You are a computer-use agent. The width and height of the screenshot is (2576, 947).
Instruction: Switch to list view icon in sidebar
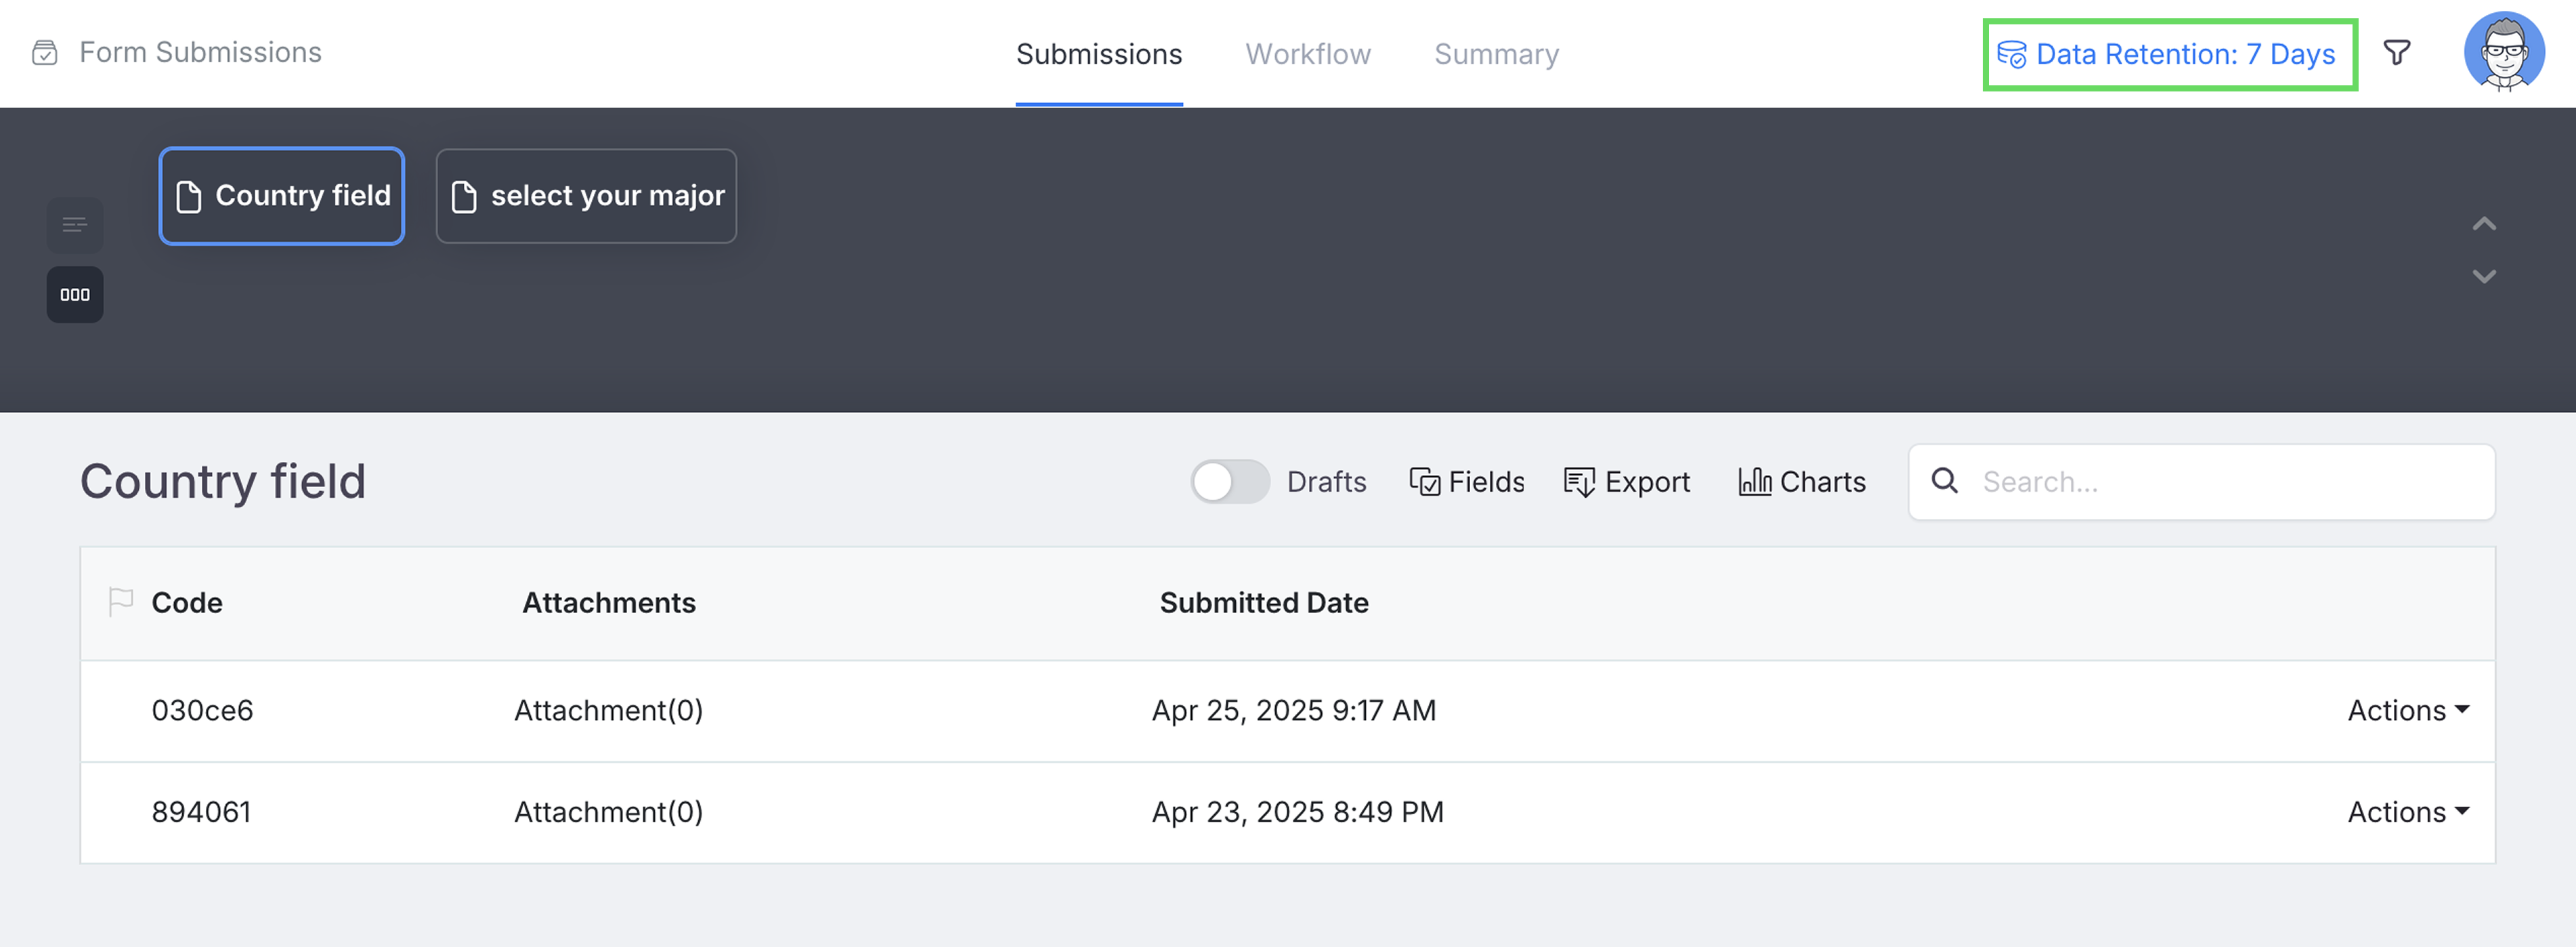tap(75, 224)
